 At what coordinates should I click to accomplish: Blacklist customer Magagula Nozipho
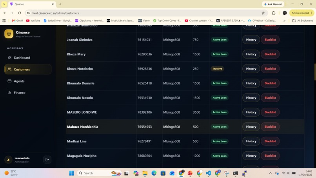[270, 156]
